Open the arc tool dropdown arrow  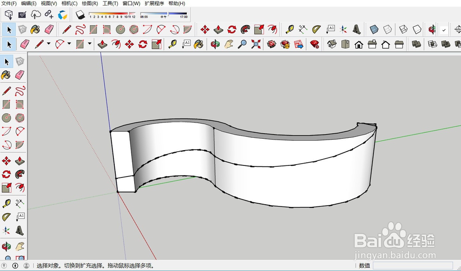point(69,44)
